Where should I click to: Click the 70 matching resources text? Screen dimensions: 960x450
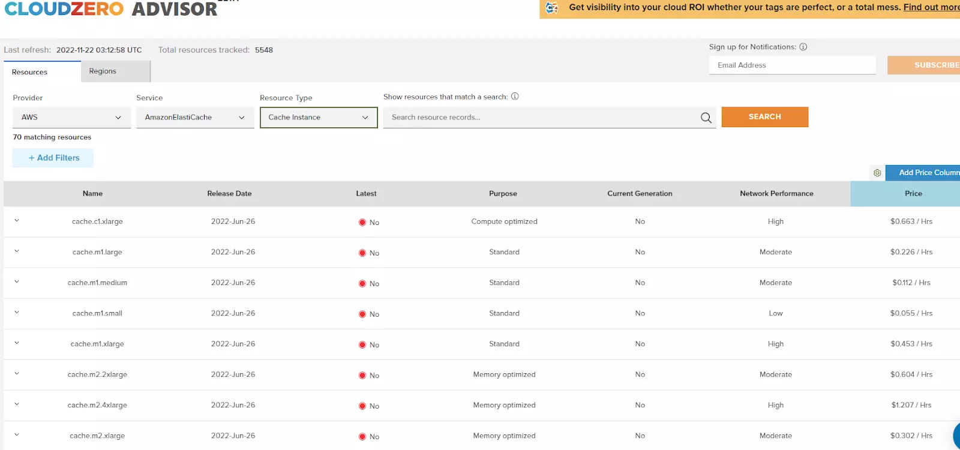[52, 137]
